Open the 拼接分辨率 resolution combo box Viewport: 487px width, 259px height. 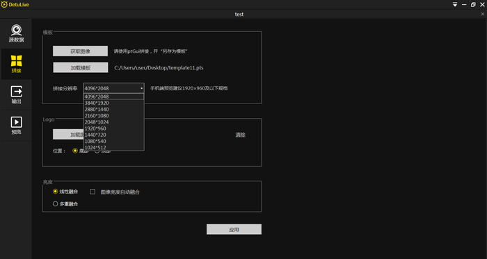click(x=113, y=88)
